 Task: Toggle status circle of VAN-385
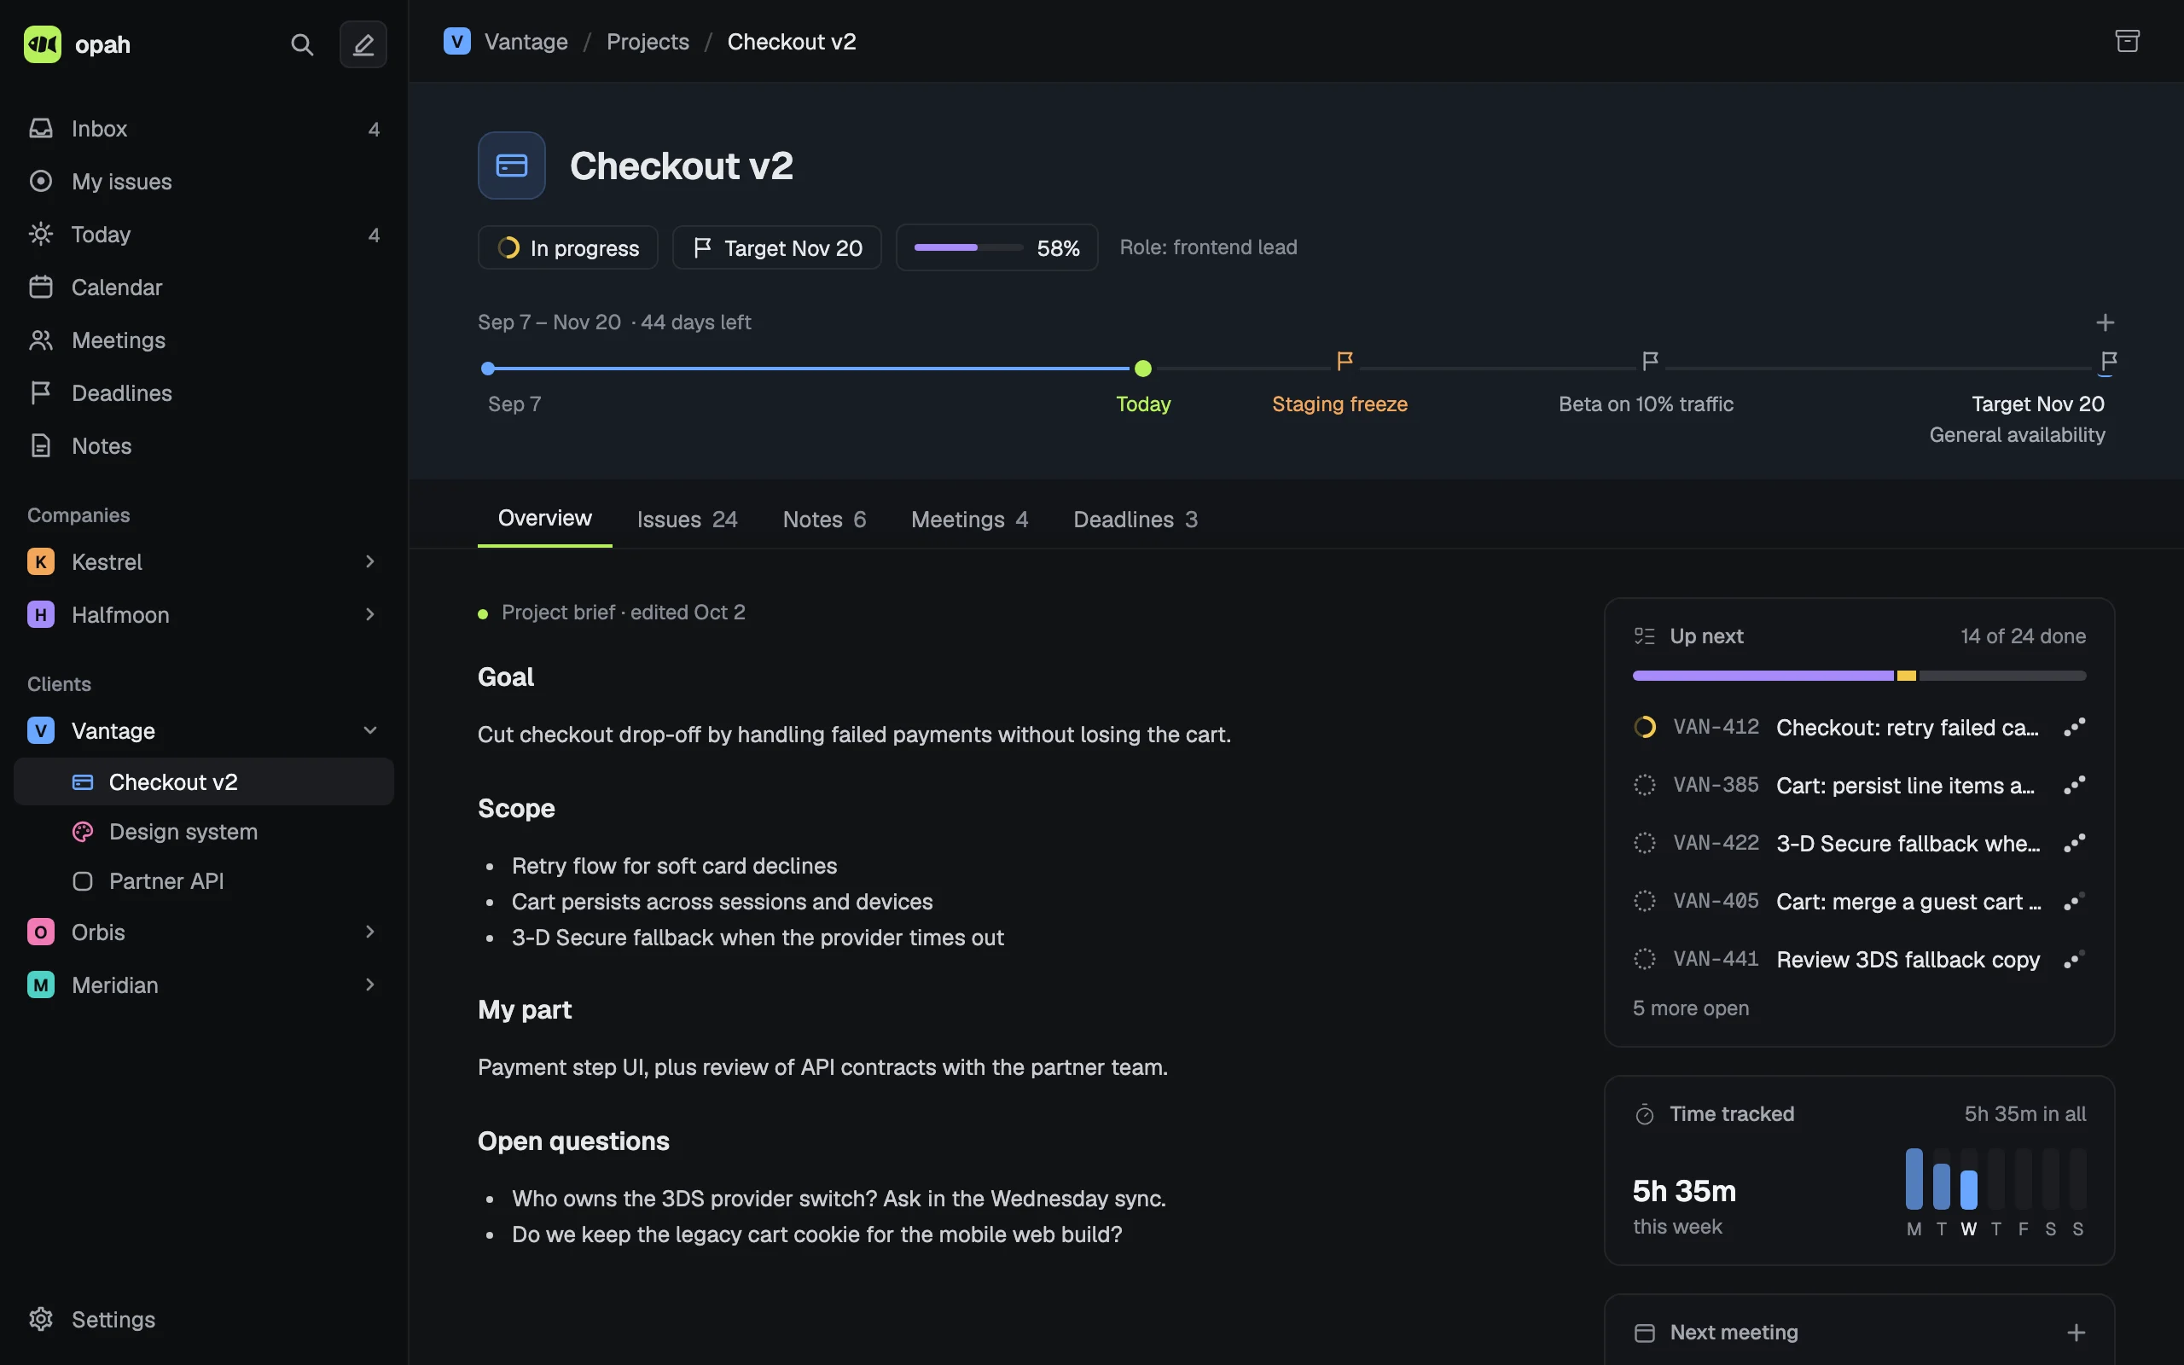pyautogui.click(x=1644, y=786)
